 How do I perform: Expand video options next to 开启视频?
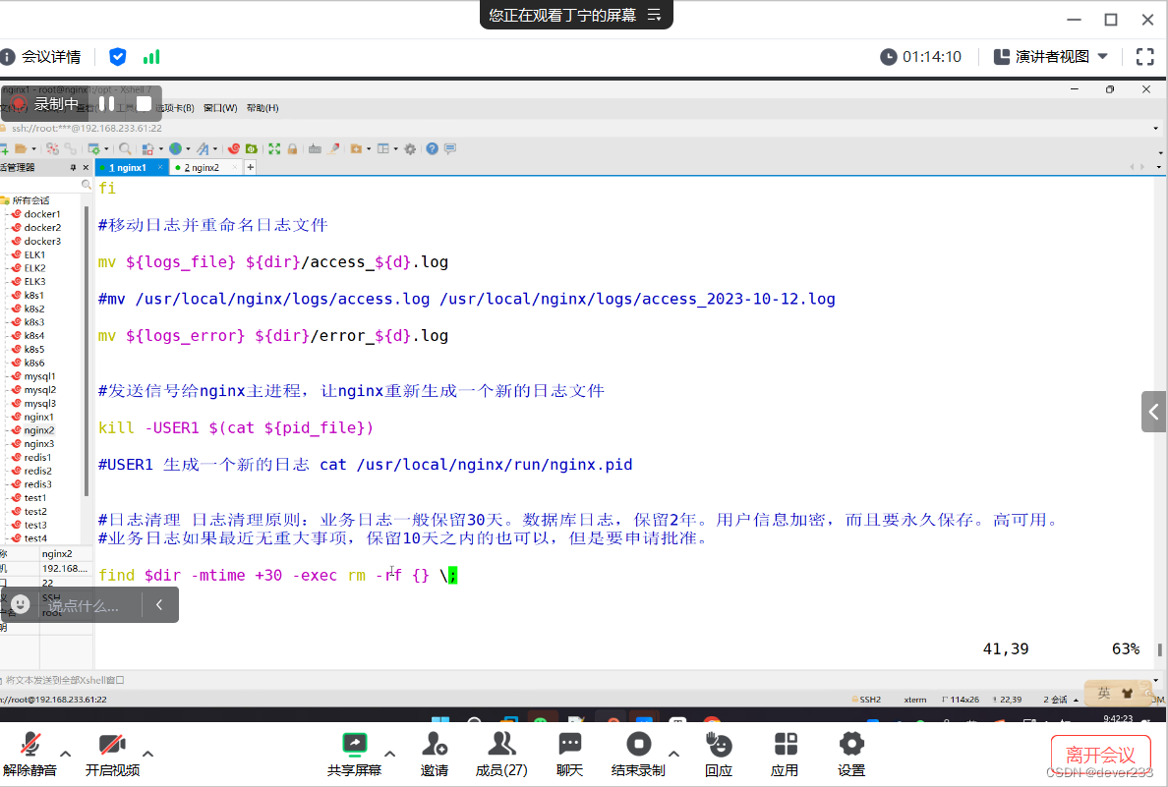tap(147, 754)
